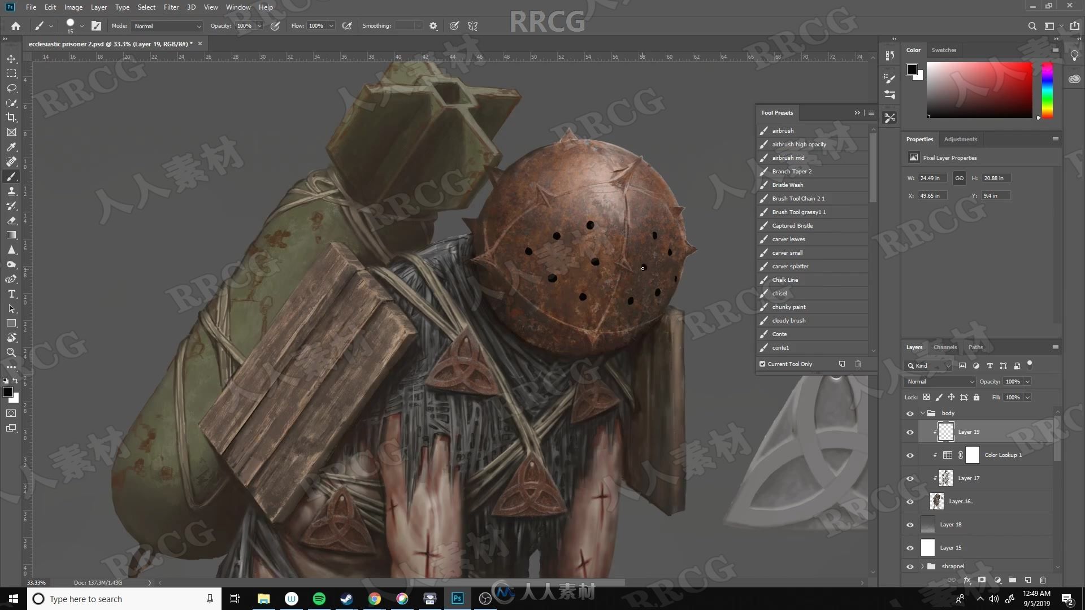Select the Path Selection tool
Screen dimensions: 1085x610
point(11,308)
